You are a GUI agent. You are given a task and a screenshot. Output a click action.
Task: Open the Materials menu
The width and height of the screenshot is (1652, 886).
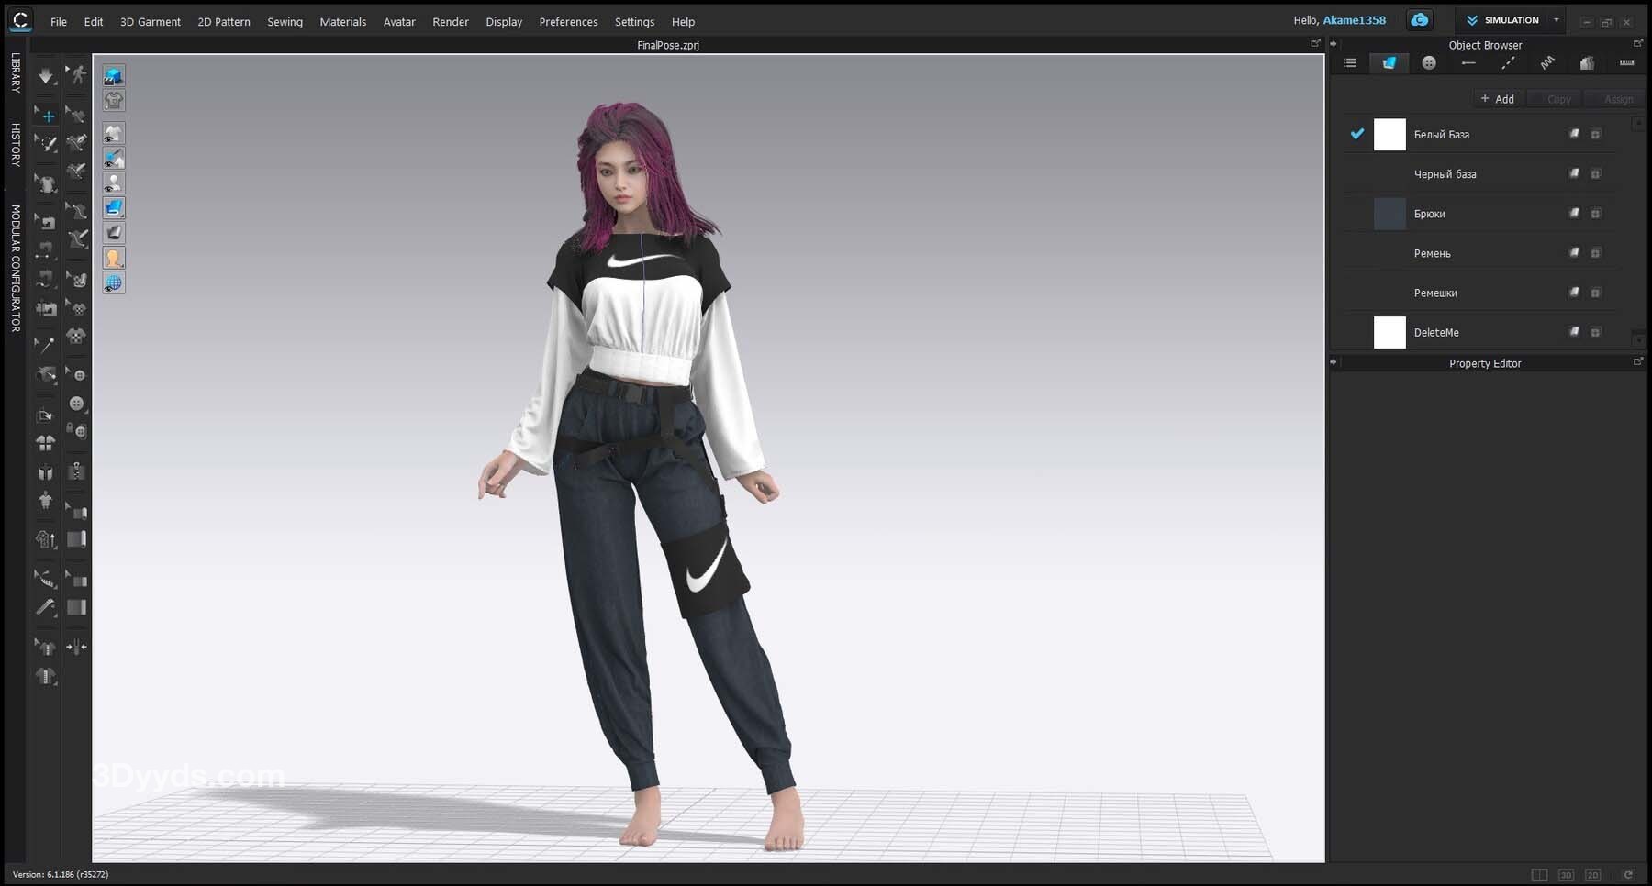[342, 21]
